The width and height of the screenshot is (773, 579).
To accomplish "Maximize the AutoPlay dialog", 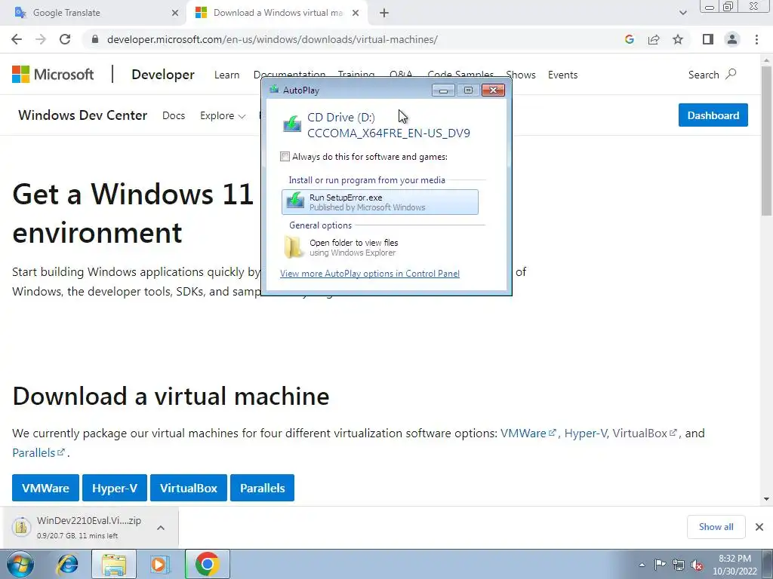I will click(468, 90).
